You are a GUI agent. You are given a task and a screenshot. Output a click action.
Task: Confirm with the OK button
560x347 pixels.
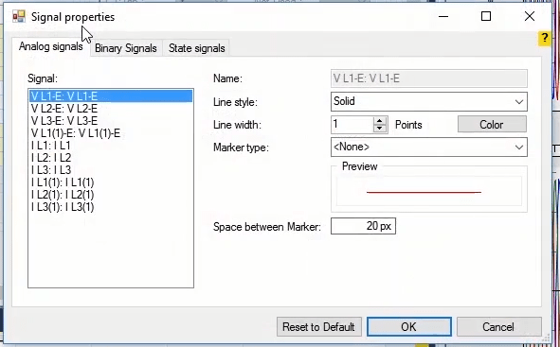click(x=409, y=327)
